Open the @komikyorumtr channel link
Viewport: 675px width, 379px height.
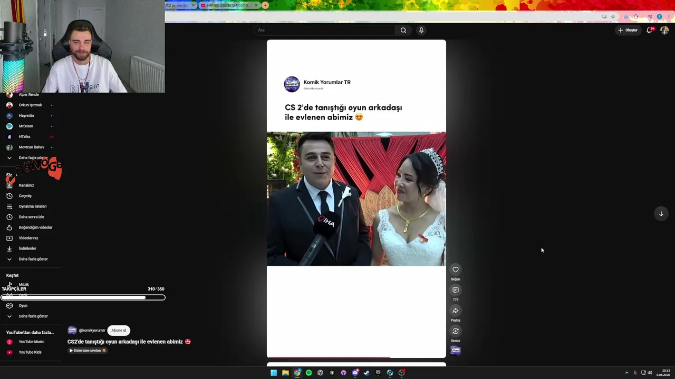92,331
